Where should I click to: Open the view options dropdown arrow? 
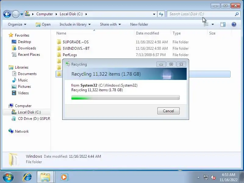click(x=213, y=24)
